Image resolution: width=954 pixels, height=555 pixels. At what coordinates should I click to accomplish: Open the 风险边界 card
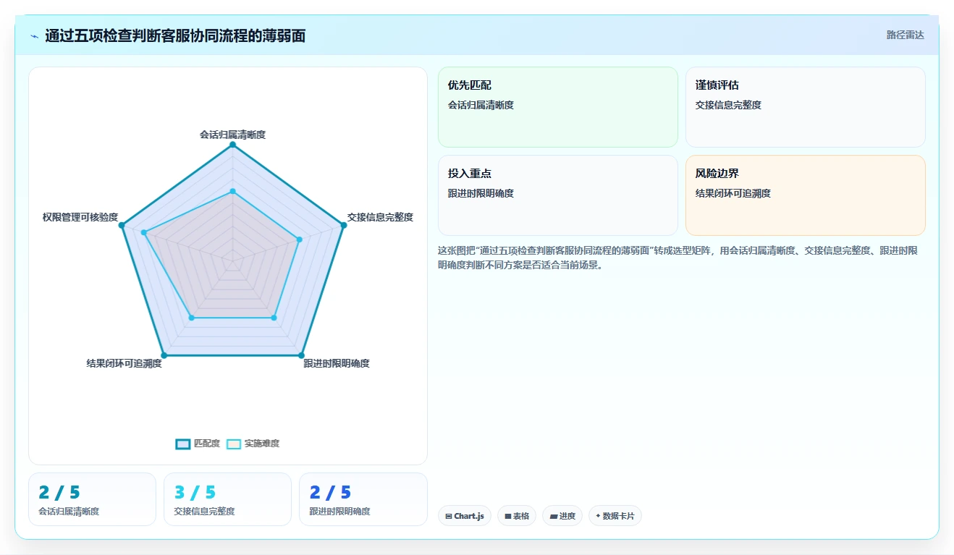coord(806,195)
